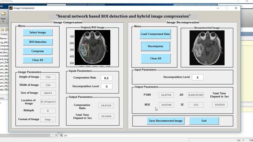Click the Compression Ratio output field
Screen dimensions: 253x142
(106, 106)
